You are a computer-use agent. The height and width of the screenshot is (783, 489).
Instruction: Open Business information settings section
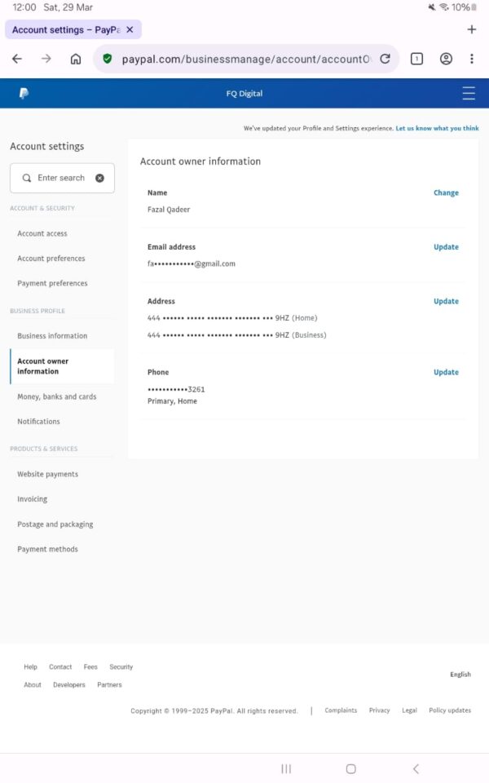(52, 336)
